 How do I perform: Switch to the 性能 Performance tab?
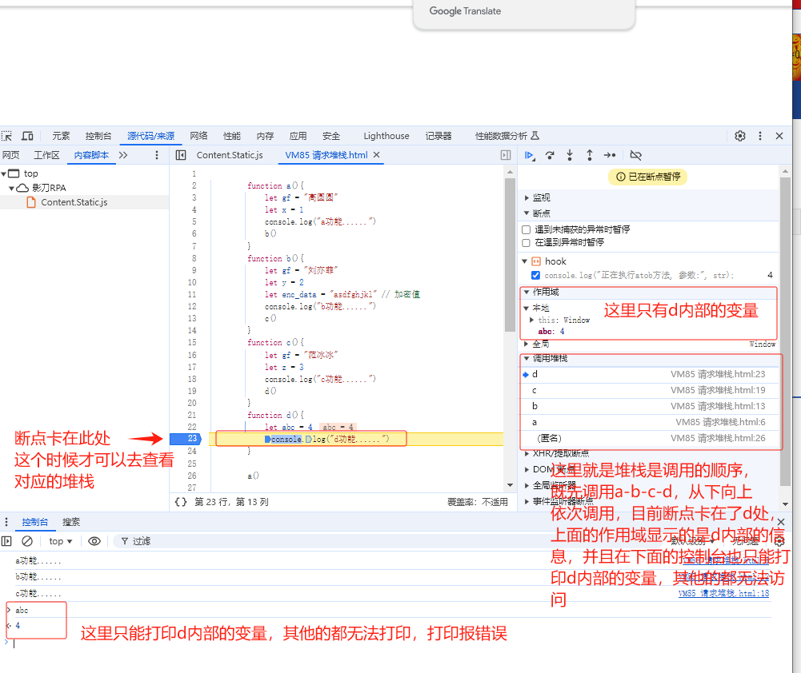232,136
